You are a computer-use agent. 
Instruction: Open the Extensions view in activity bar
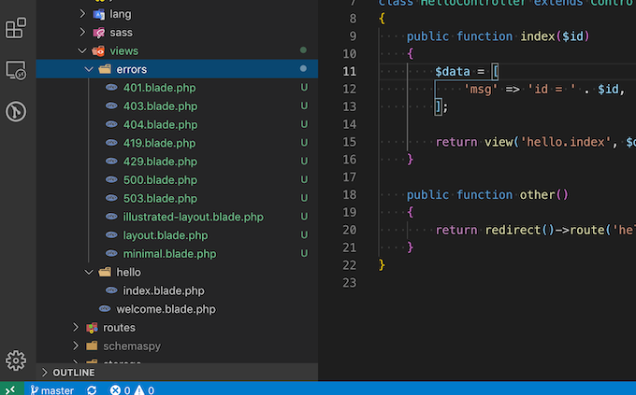point(16,28)
